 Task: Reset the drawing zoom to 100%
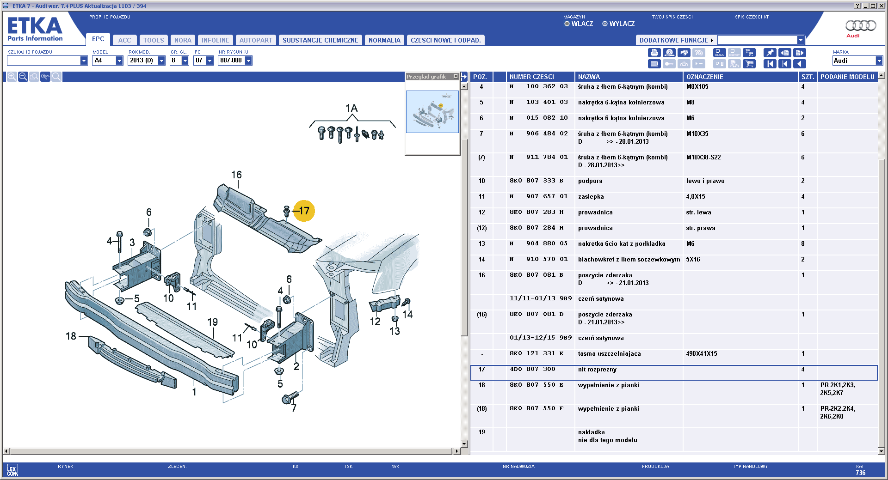45,77
